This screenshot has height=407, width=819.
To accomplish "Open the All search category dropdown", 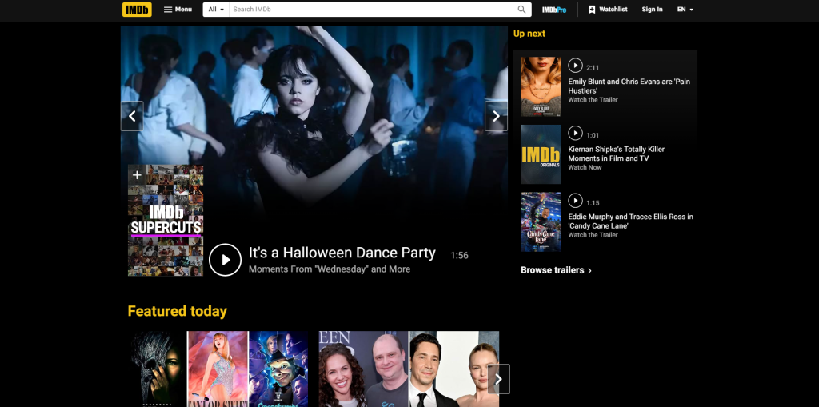I will 215,10.
